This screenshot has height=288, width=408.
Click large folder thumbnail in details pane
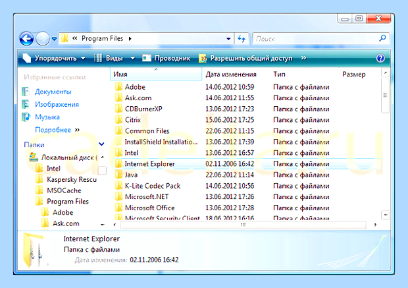tap(35, 250)
